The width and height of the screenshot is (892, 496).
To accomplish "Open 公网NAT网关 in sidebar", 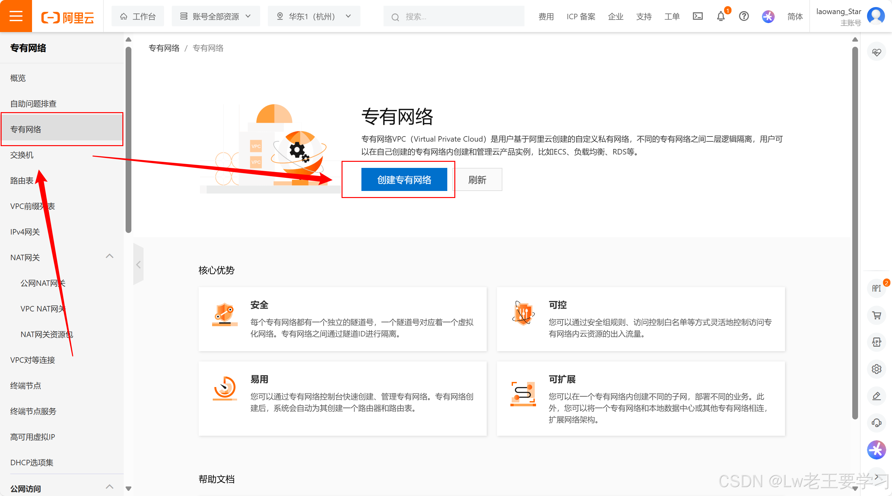I will click(x=62, y=283).
